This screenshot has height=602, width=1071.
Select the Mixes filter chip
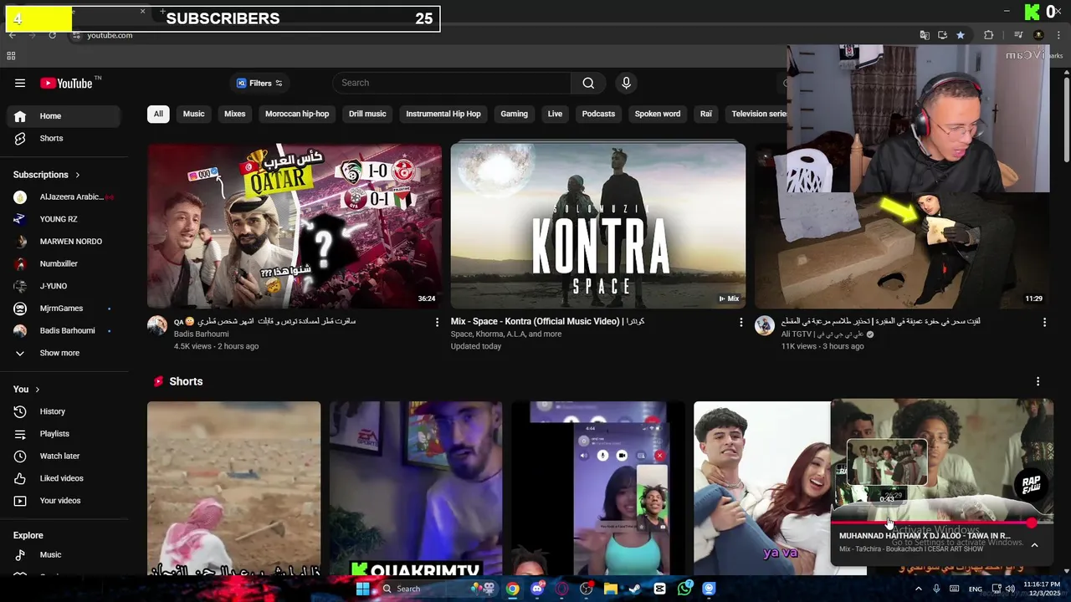[x=235, y=114]
